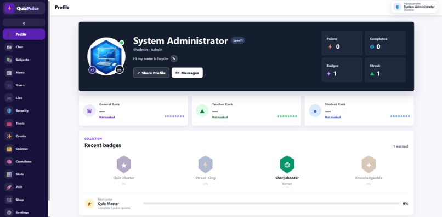This screenshot has height=217, width=442.
Task: Click the Teacher Rank triangle icon
Action: (x=202, y=111)
